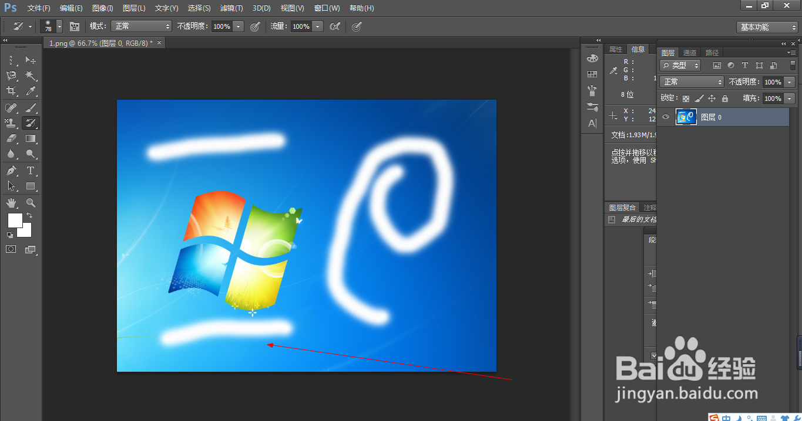Select the Horizontal Type tool

click(31, 171)
